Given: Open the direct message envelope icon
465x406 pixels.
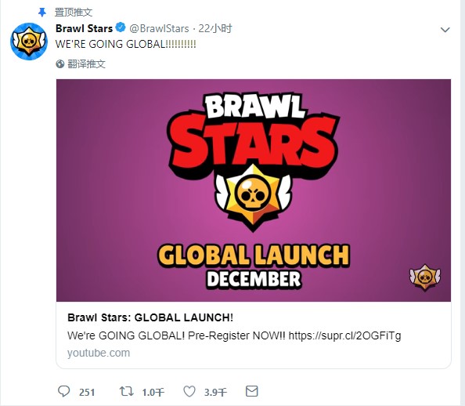Looking at the screenshot, I should tap(252, 391).
